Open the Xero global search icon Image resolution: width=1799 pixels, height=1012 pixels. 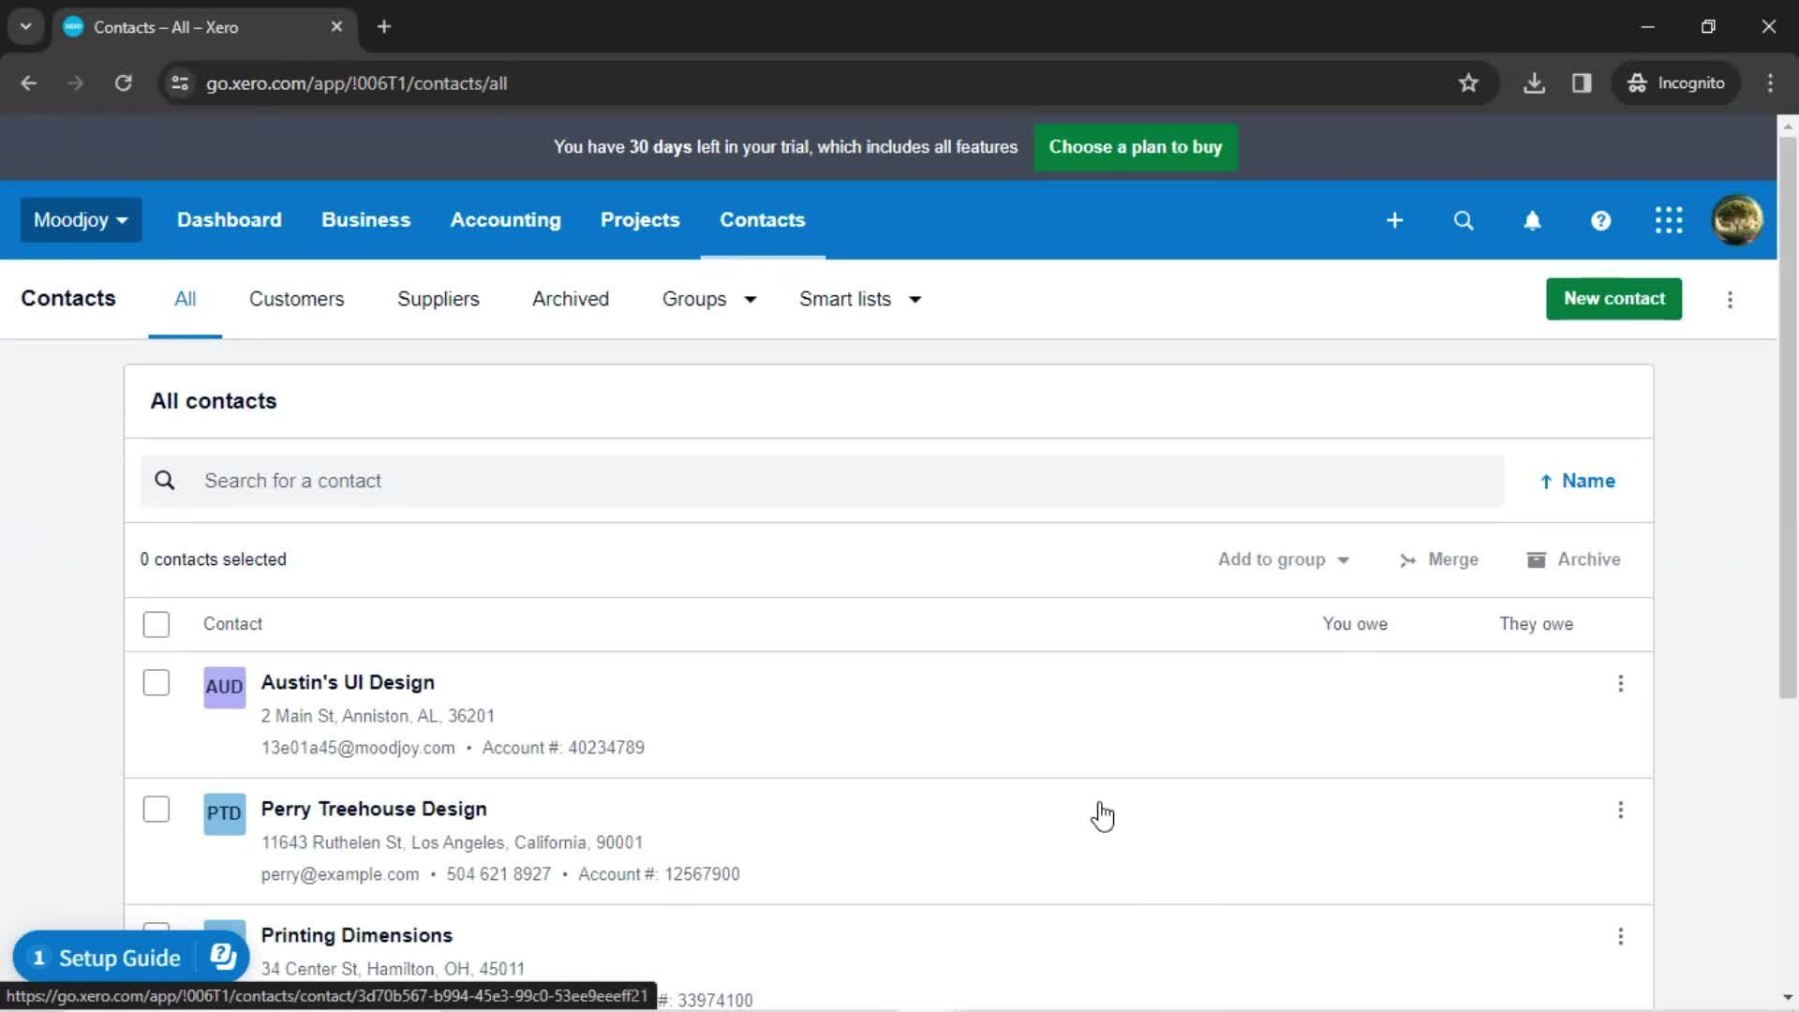1464,220
